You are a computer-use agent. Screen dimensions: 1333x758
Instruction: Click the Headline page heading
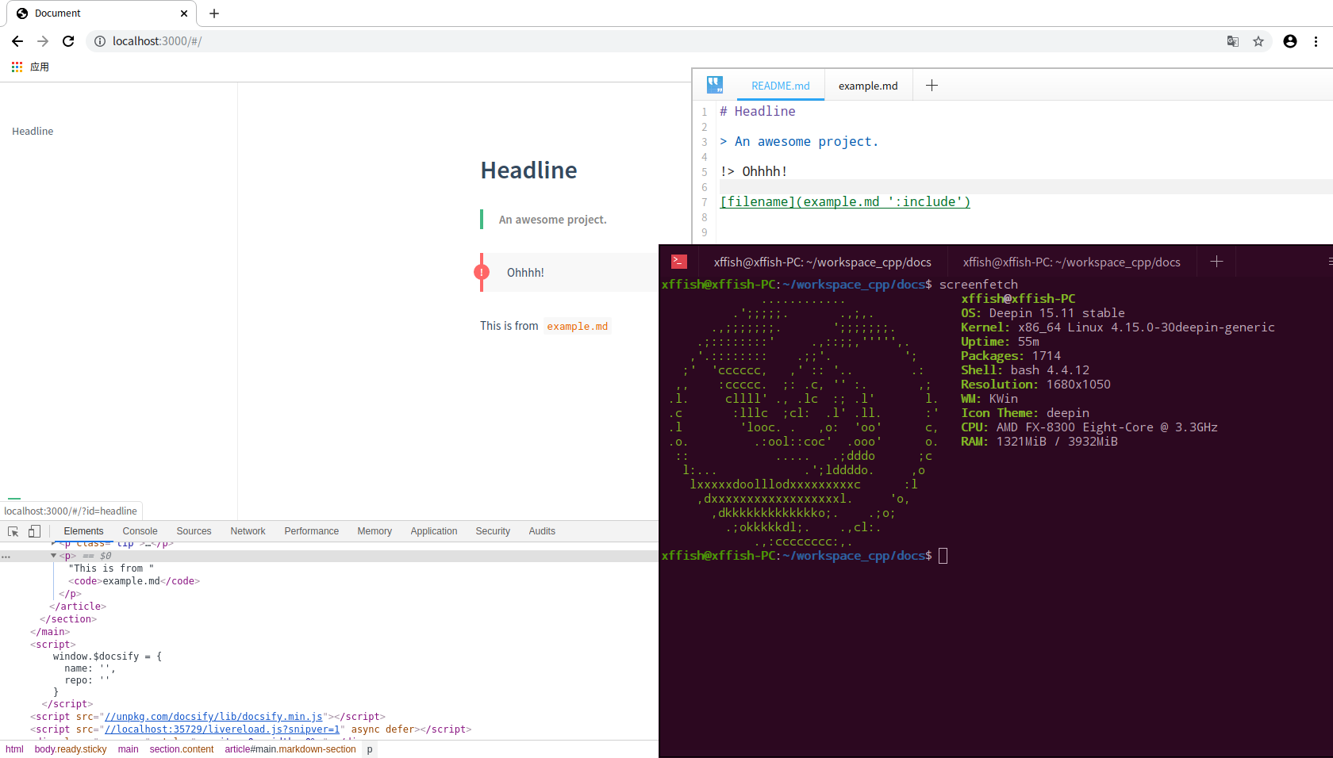[x=528, y=170]
